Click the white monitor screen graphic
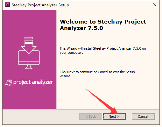162x127 pixels. pyautogui.click(x=29, y=58)
